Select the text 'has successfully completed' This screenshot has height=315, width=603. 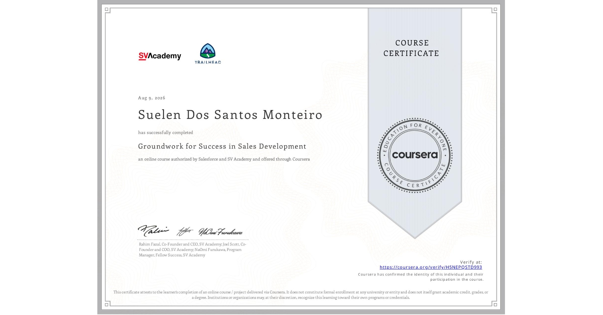[165, 132]
